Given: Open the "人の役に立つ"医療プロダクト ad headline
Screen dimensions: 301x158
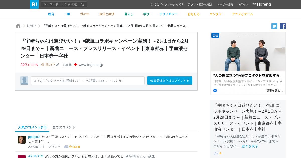Looking at the screenshot, I should pos(246,75).
